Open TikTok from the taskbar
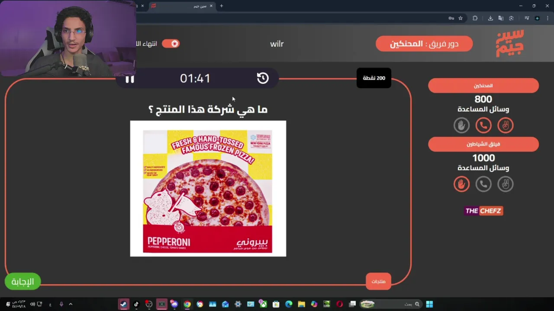Screen dimensions: 554x311 point(136,304)
